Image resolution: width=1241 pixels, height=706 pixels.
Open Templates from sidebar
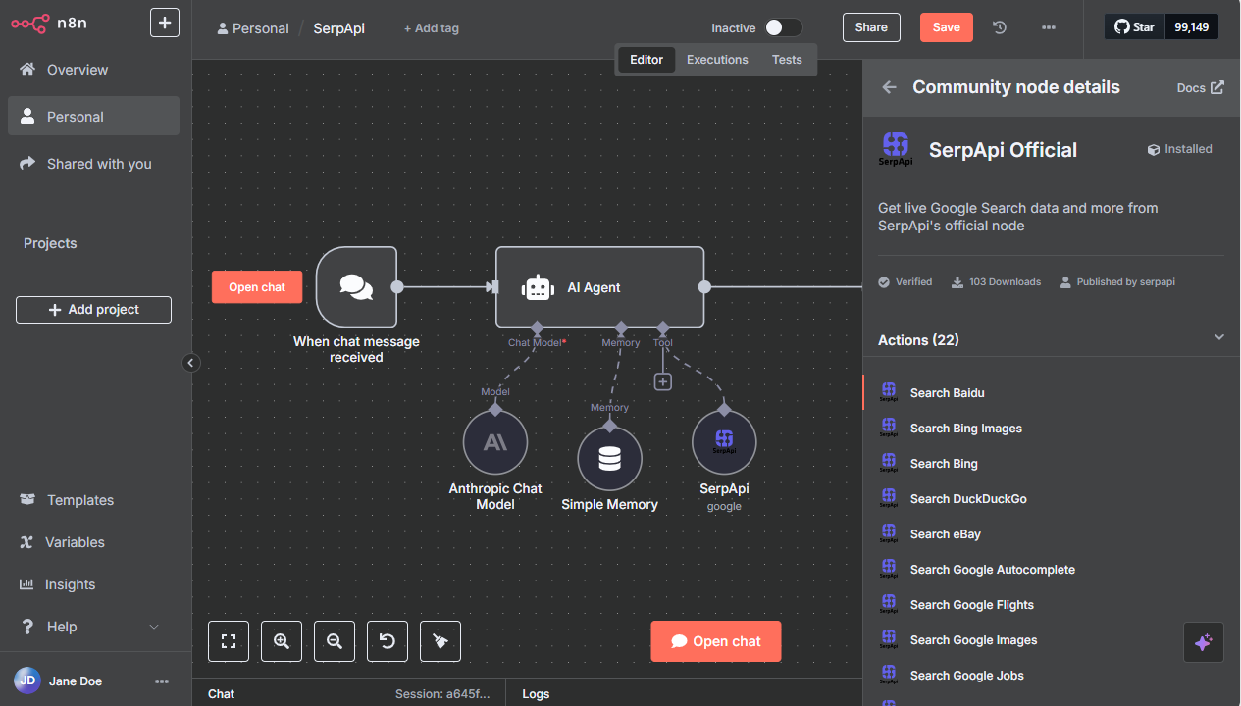(93, 500)
